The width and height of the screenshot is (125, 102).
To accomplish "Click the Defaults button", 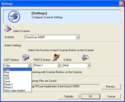I will click(x=69, y=97).
